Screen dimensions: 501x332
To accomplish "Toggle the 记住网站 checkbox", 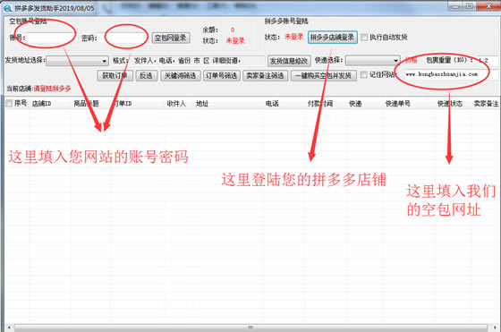I will click(363, 75).
